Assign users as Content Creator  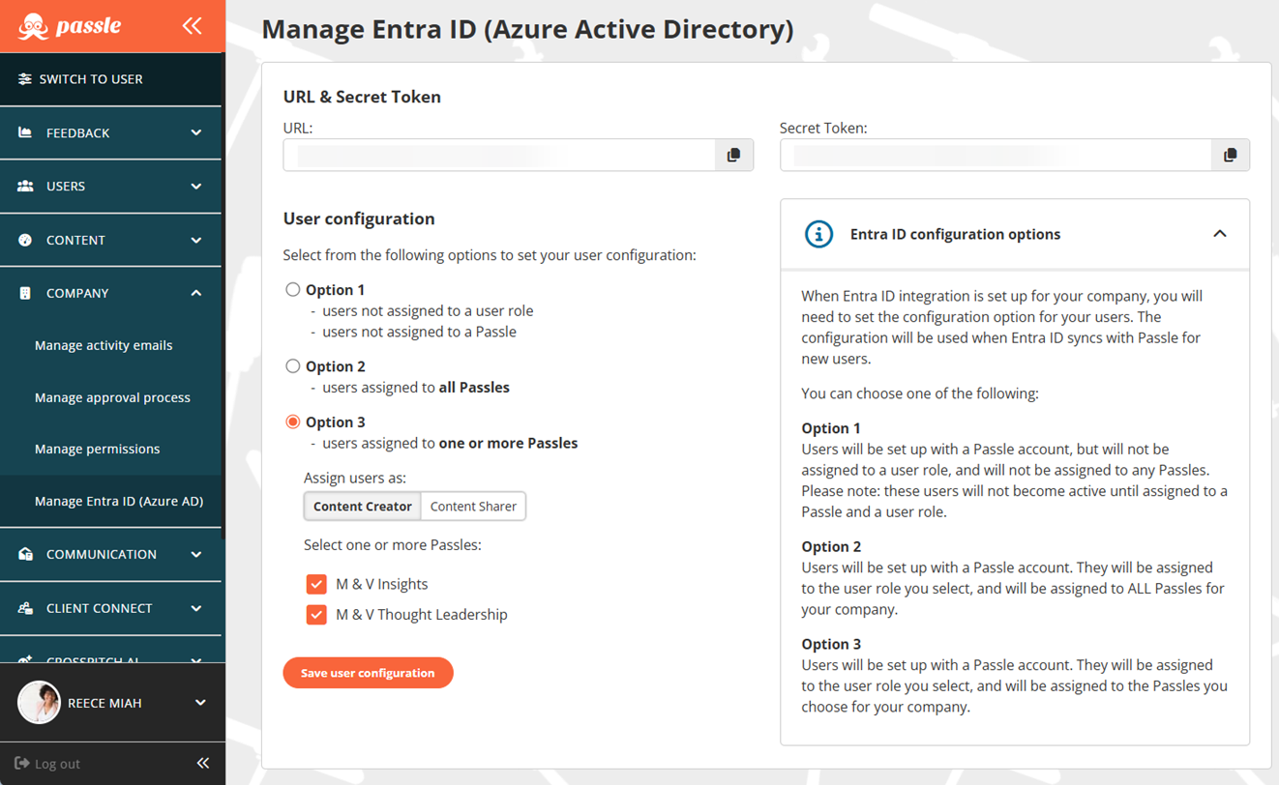363,507
